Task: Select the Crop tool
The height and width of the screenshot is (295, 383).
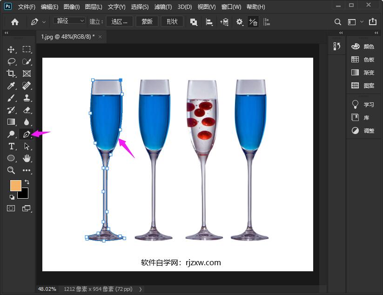Action: (11, 74)
